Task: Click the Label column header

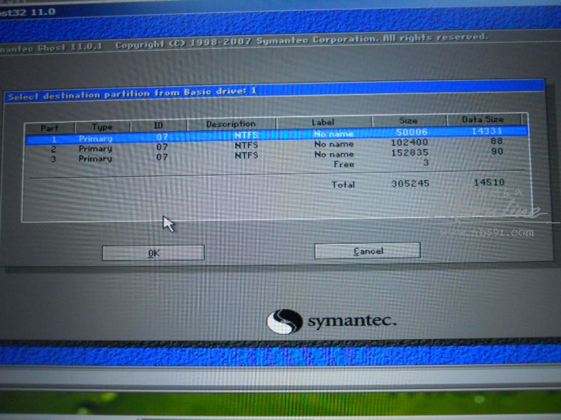Action: click(323, 122)
